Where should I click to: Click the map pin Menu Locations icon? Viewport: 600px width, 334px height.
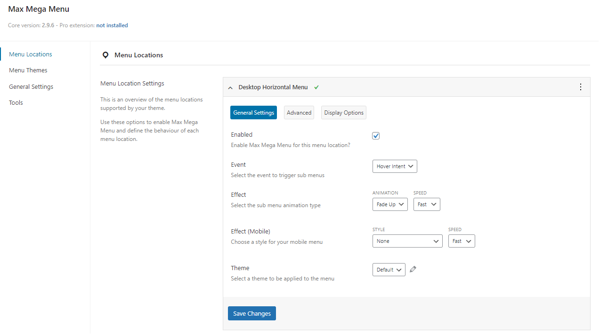[105, 55]
